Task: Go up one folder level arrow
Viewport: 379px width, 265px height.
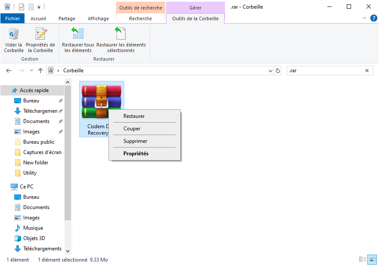Action: [40, 71]
